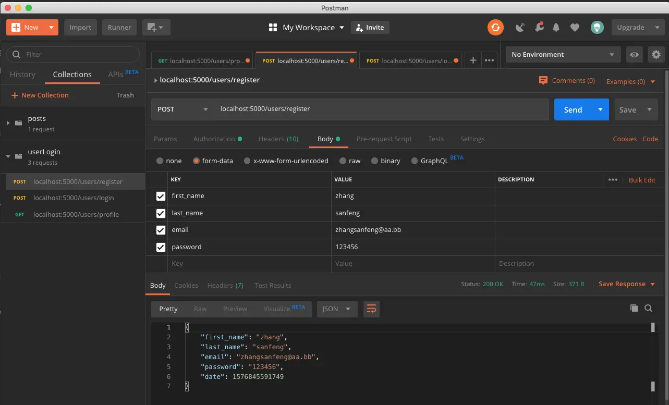Copy response using the copy icon

634,308
